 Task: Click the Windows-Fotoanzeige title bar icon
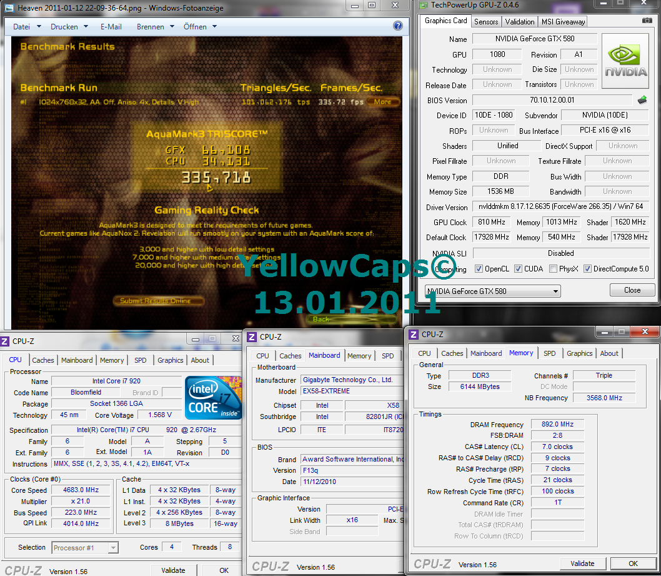pos(9,8)
